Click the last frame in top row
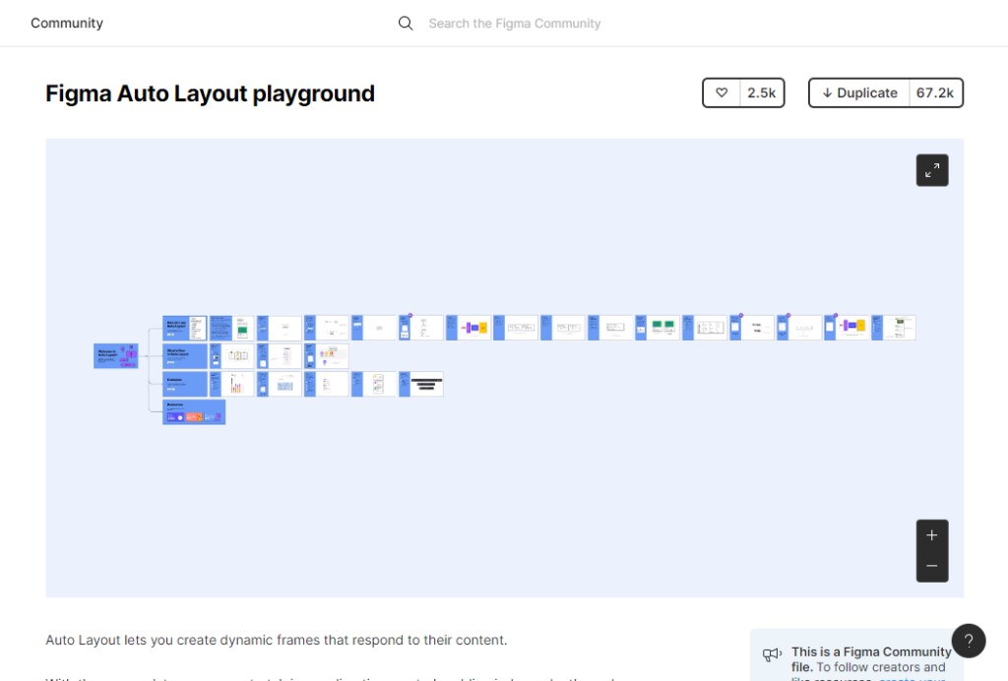 click(x=899, y=328)
